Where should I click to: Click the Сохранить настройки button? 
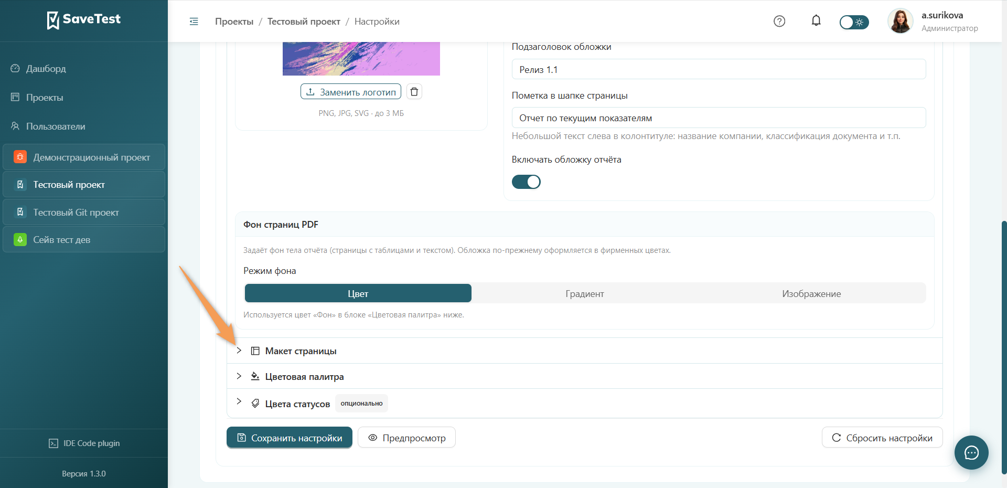point(290,438)
